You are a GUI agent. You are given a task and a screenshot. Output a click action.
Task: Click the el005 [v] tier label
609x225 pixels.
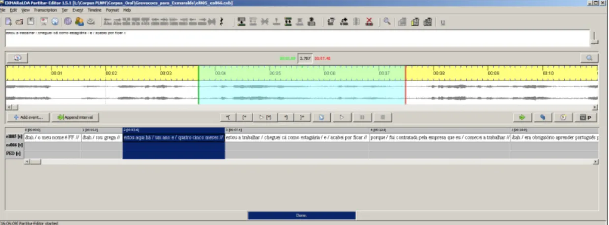[14, 137]
